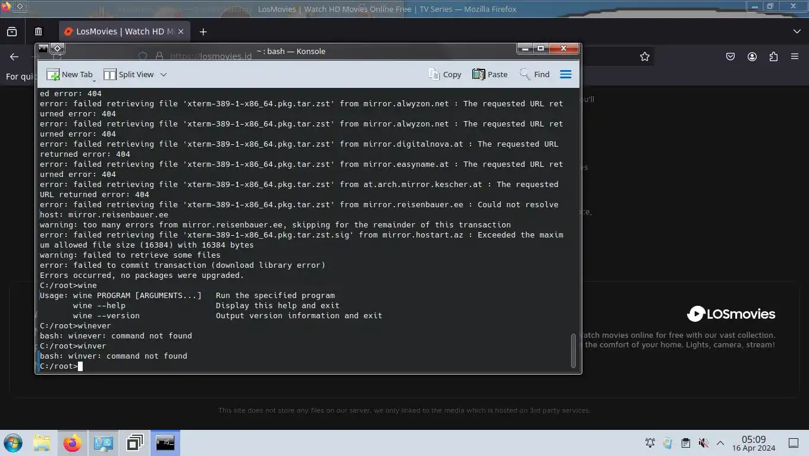Screen dimensions: 809x456
Task: Open Firefox application menu
Action: [795, 56]
